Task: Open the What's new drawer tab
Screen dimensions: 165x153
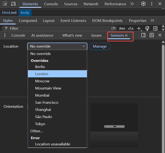Action: [72, 35]
